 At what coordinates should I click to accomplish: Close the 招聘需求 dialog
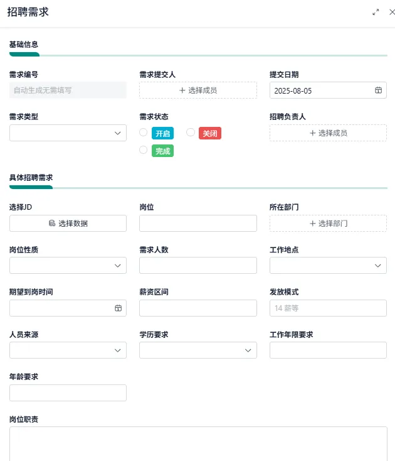392,12
